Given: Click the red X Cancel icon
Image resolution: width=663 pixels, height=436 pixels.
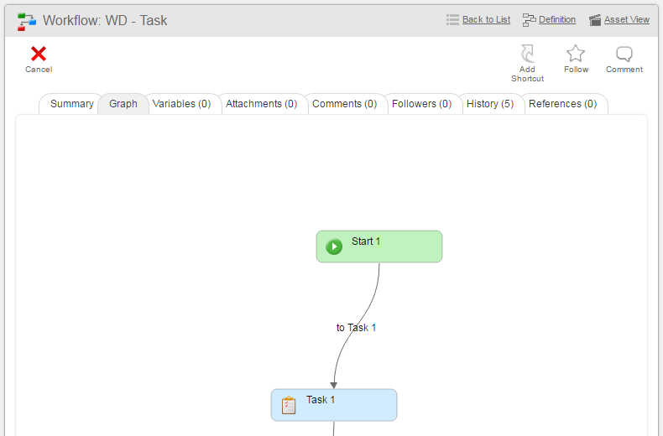Looking at the screenshot, I should (39, 54).
